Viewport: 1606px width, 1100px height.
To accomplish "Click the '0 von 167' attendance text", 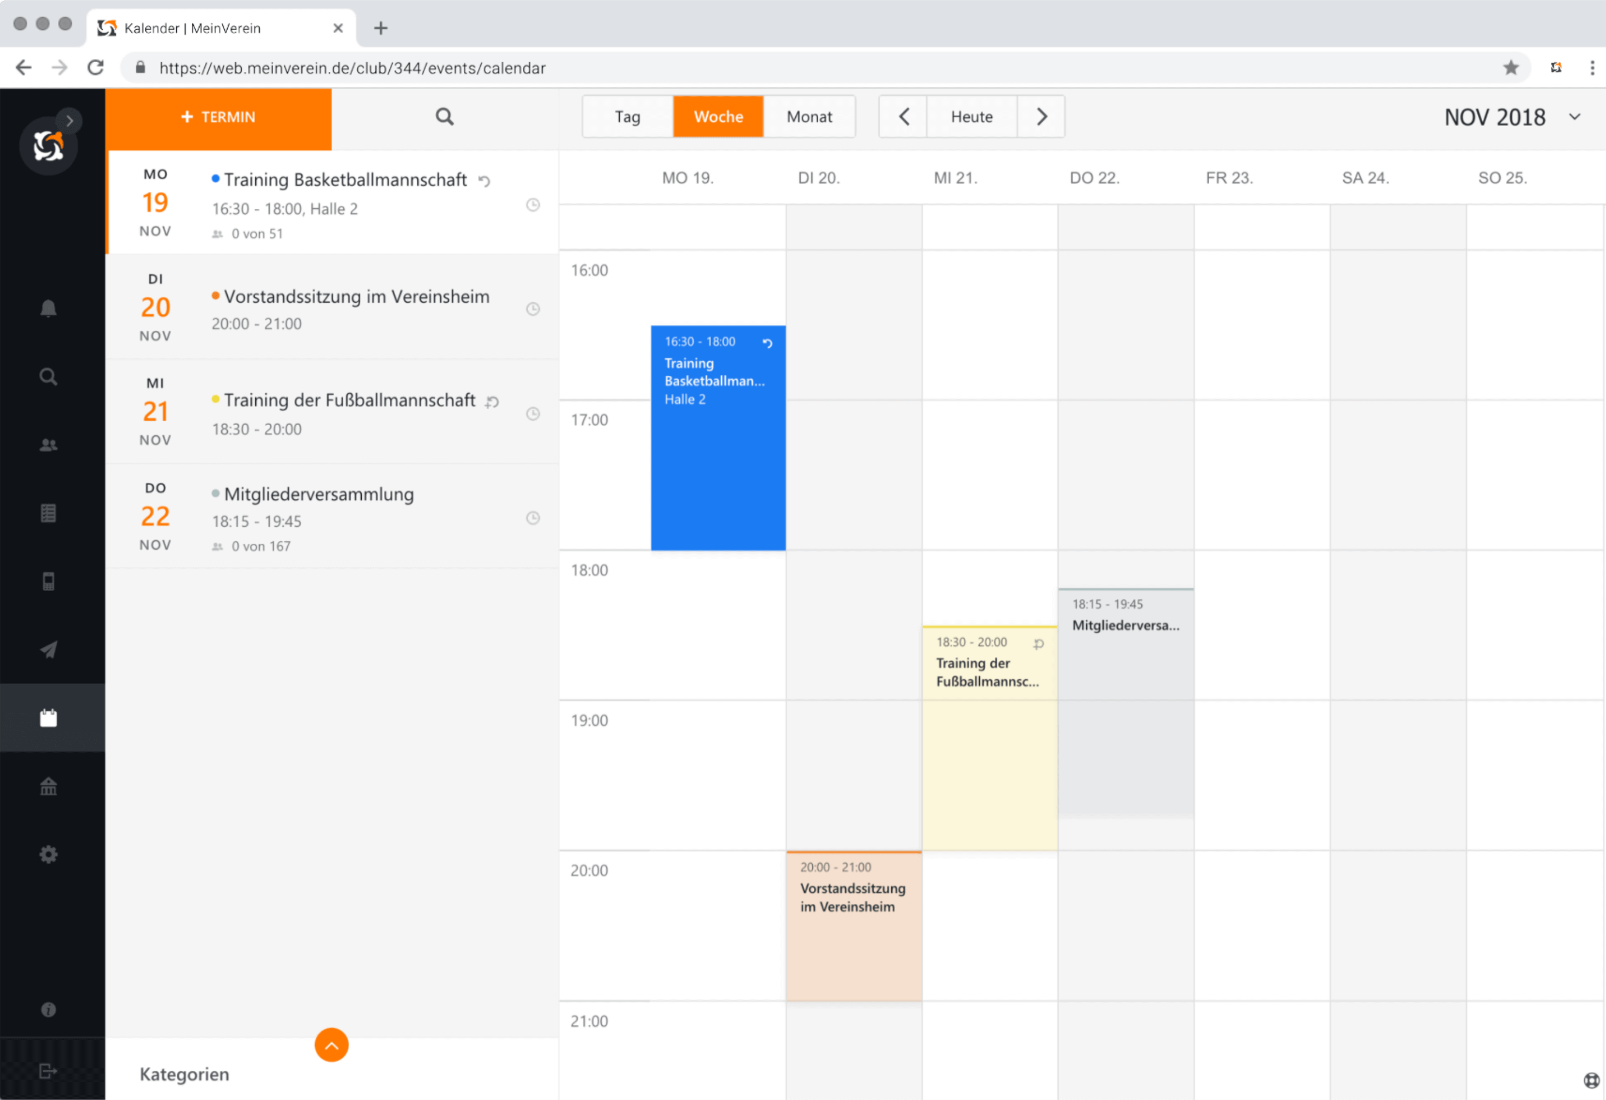I will (x=261, y=547).
